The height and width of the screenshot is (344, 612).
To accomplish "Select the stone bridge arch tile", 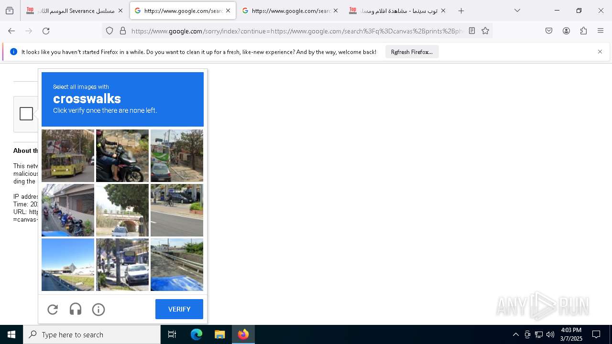I will (122, 210).
